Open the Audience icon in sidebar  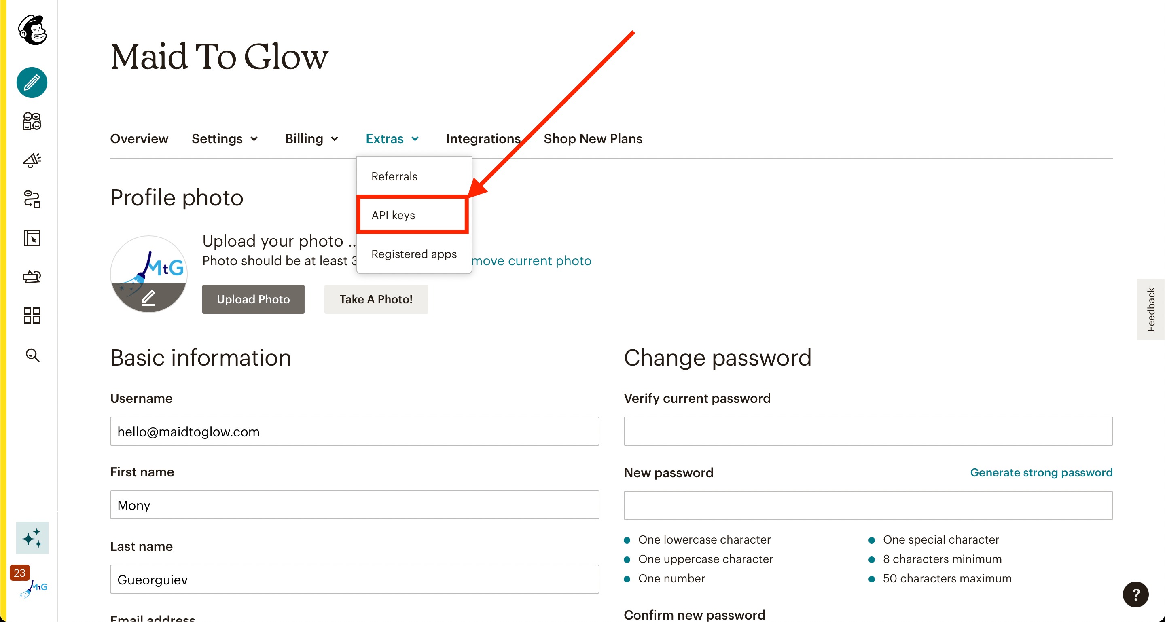(x=32, y=121)
